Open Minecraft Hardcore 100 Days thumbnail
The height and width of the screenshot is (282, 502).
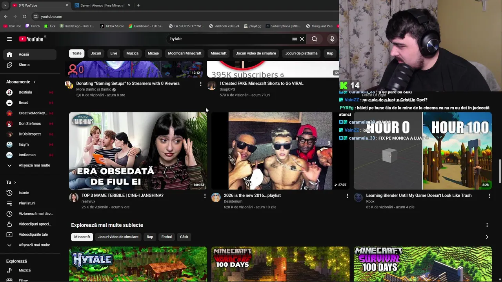[x=280, y=264]
